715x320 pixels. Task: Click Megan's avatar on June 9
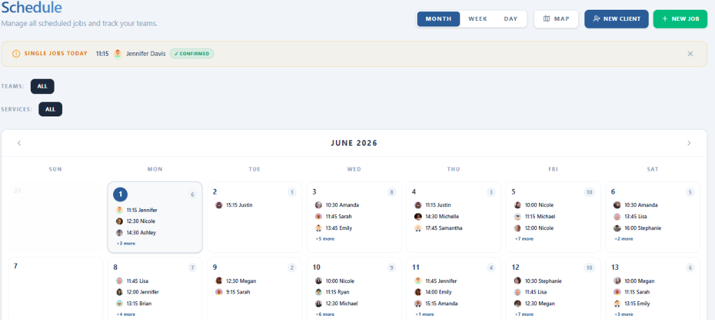[x=219, y=281]
